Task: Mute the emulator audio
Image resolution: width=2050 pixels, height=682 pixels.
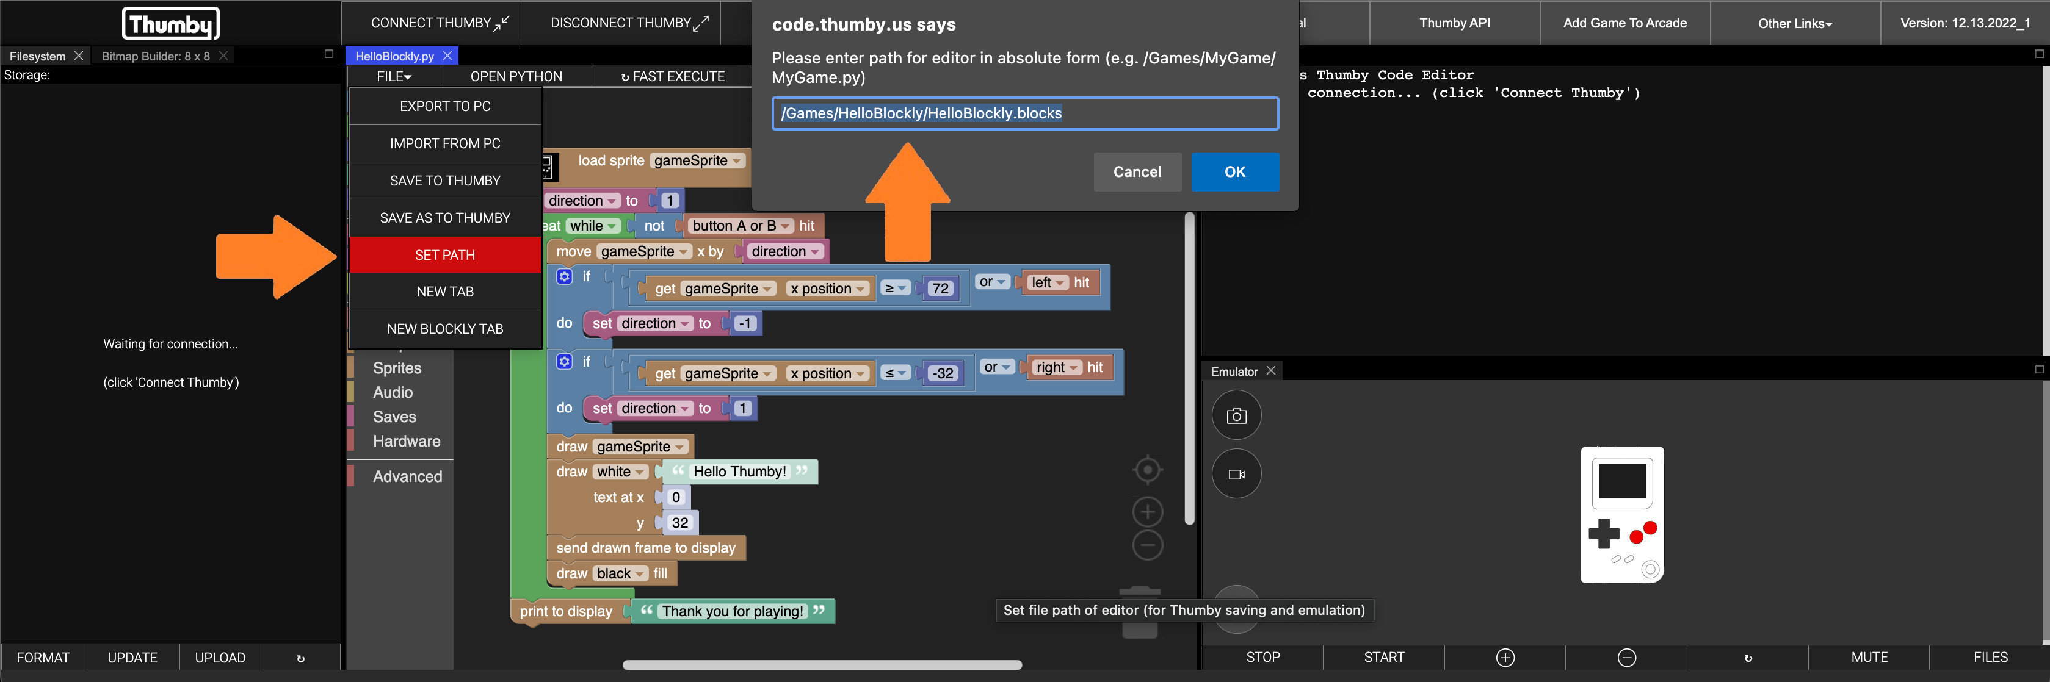Action: [x=1869, y=658]
